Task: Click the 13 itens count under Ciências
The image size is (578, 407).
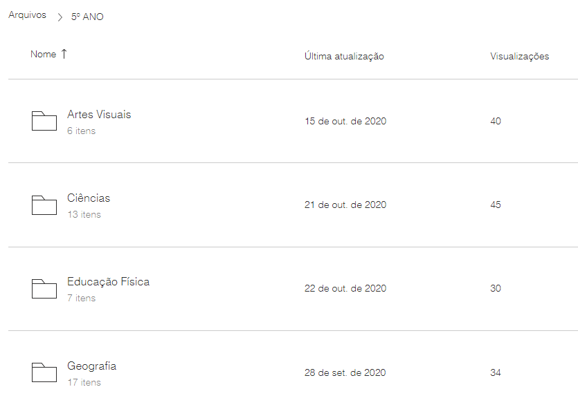Action: tap(84, 215)
